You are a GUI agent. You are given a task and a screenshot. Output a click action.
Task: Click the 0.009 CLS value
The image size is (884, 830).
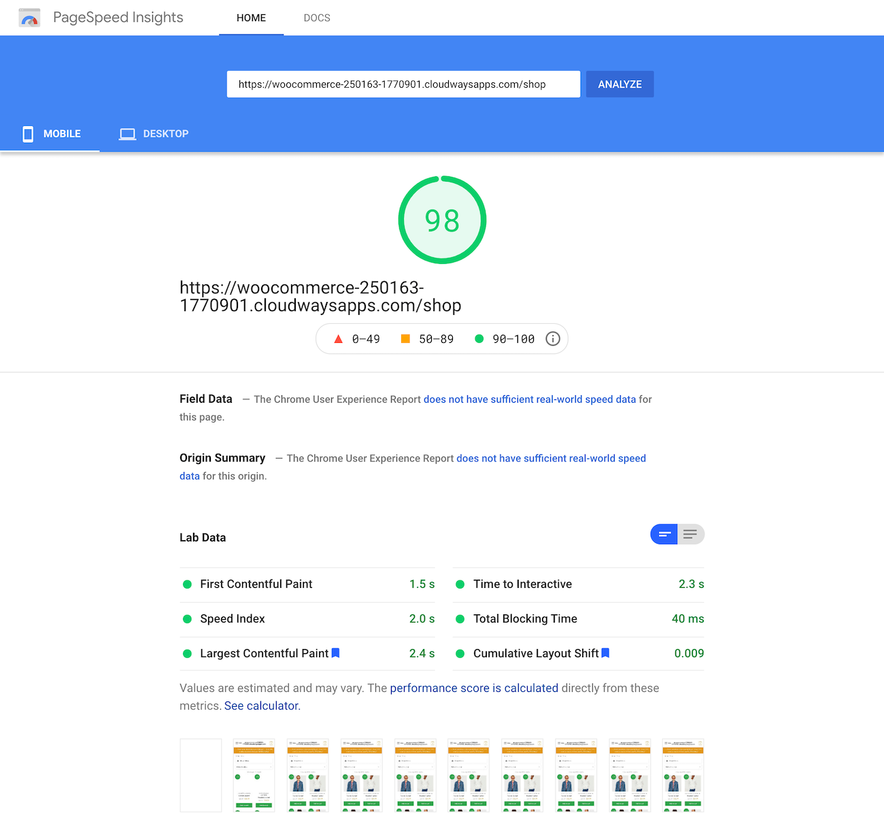(x=689, y=654)
